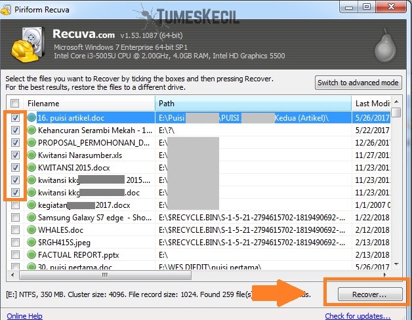Select the WHALES.doc filename
412x320 pixels.
click(x=61, y=230)
